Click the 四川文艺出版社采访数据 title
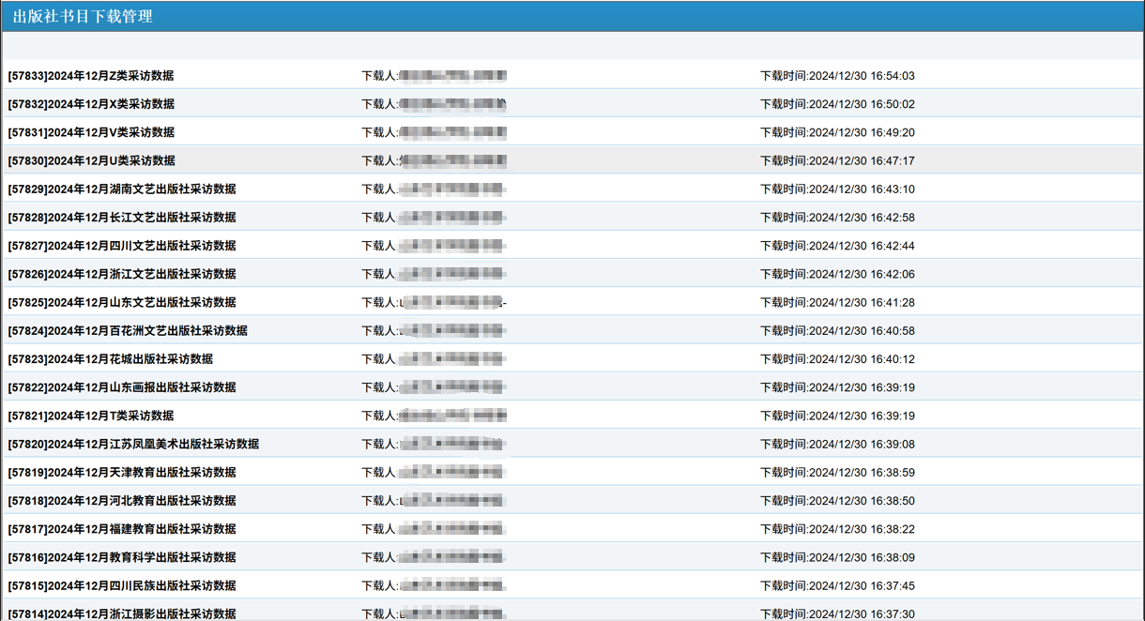 pos(122,246)
